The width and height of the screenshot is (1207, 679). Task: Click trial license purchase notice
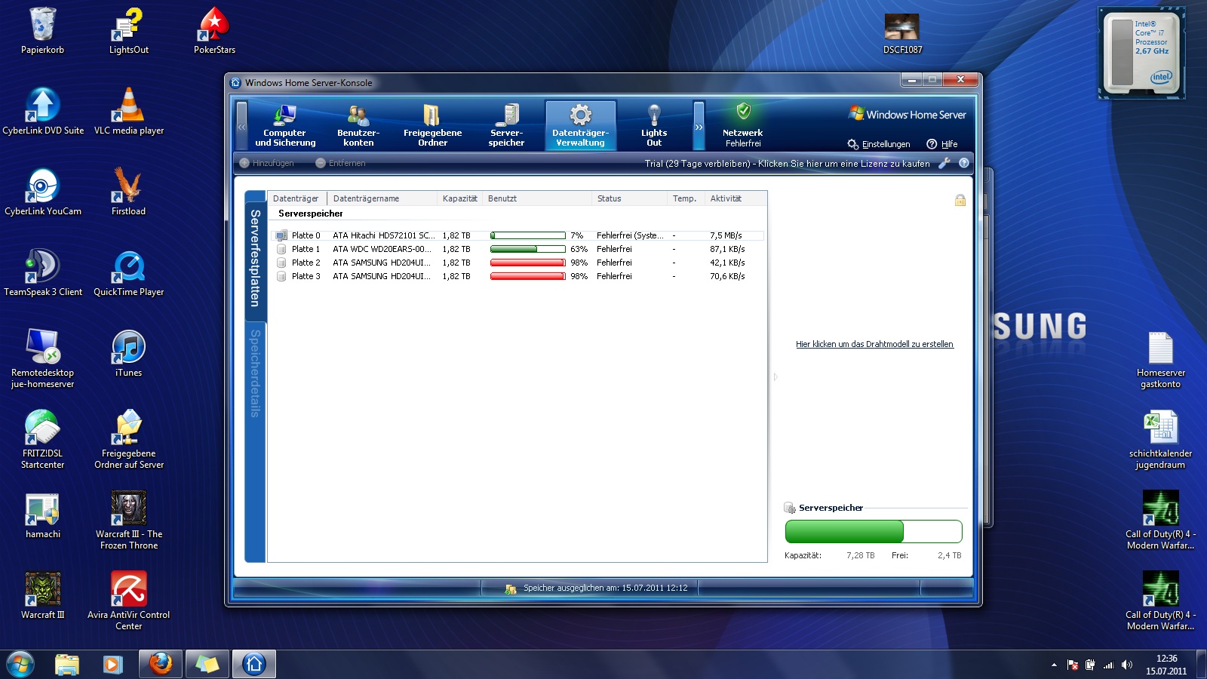coord(787,163)
